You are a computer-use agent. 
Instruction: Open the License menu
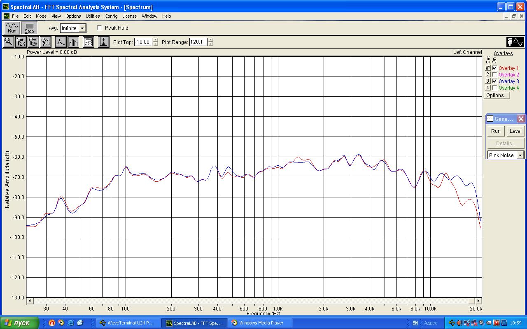(x=130, y=16)
